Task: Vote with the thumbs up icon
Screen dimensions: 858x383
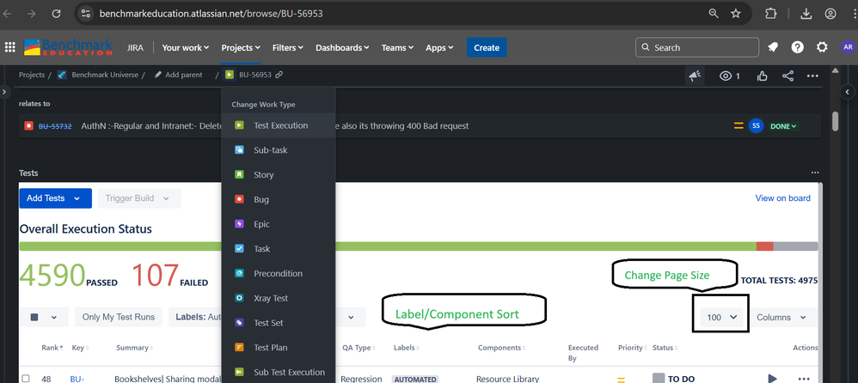Action: (x=763, y=76)
